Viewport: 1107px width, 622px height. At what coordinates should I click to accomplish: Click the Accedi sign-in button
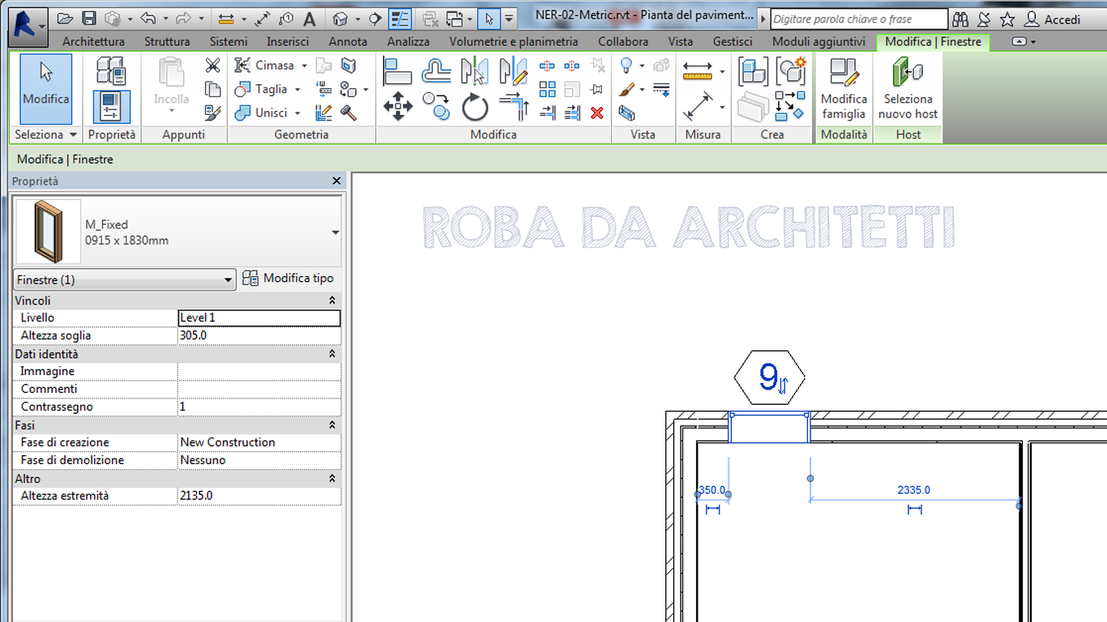click(1053, 19)
